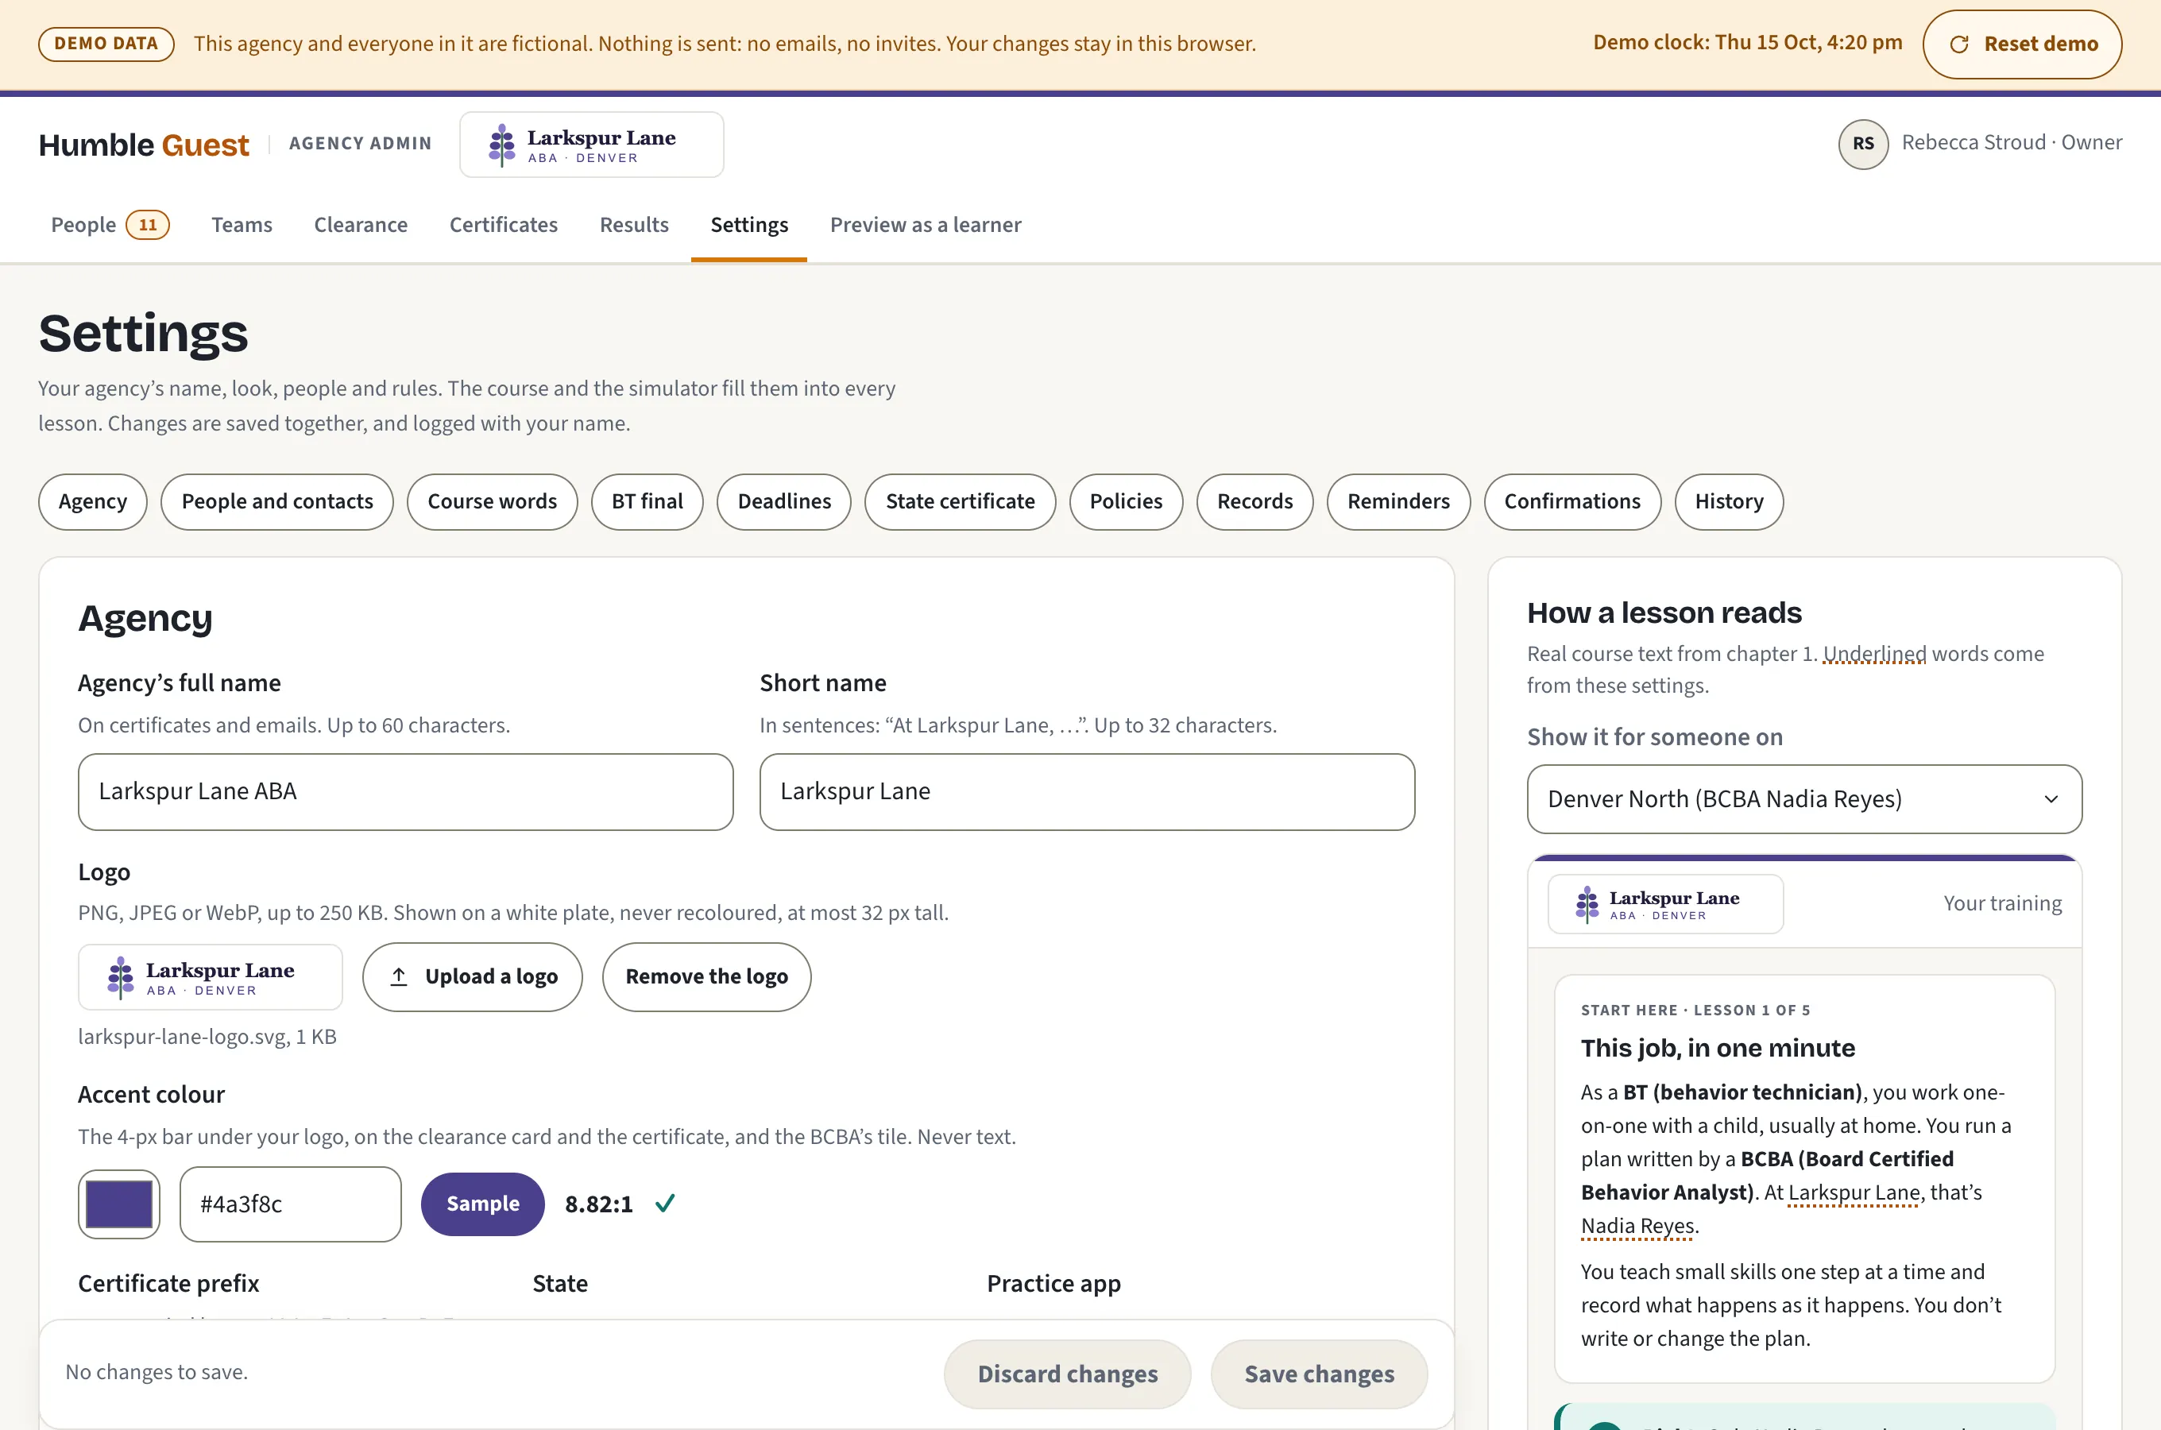The height and width of the screenshot is (1430, 2161).
Task: Edit the accent hex code field
Action: (290, 1204)
